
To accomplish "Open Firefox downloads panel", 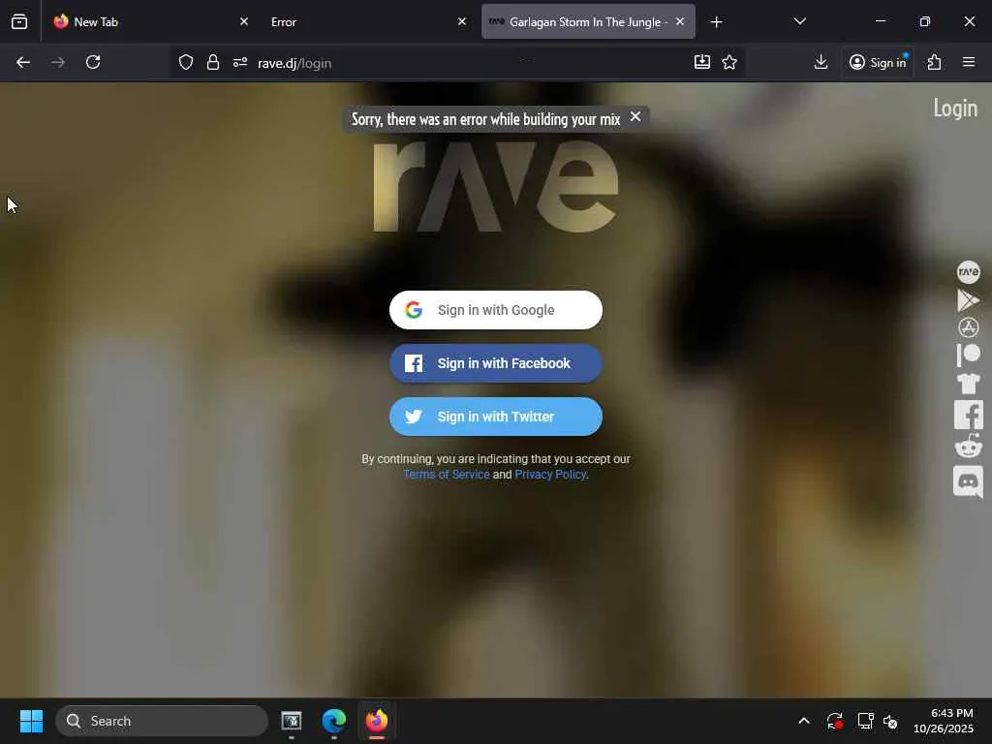I will (x=821, y=62).
